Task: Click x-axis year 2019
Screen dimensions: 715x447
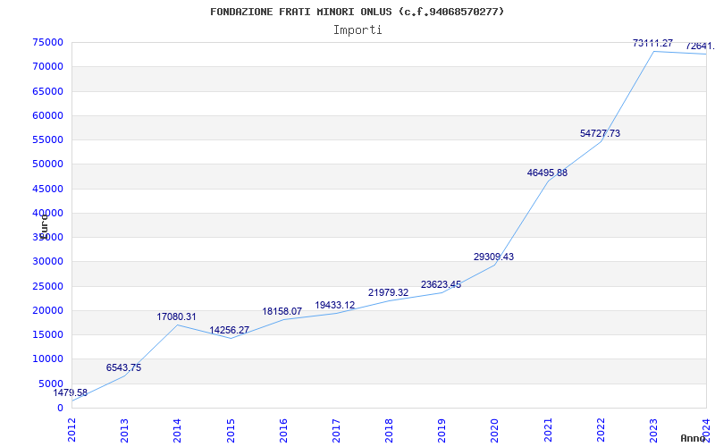Action: [442, 430]
